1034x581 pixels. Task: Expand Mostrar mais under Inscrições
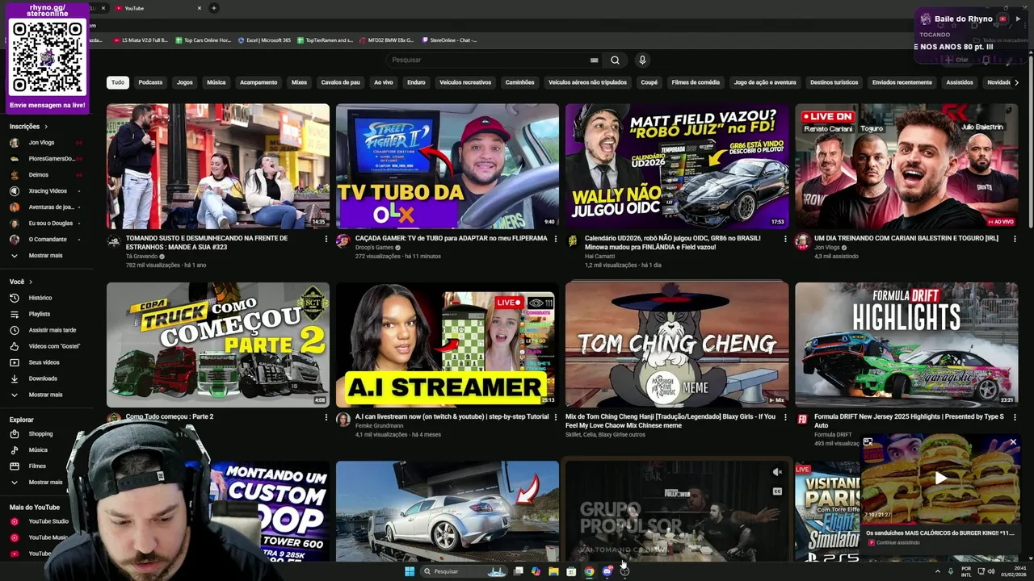(45, 256)
